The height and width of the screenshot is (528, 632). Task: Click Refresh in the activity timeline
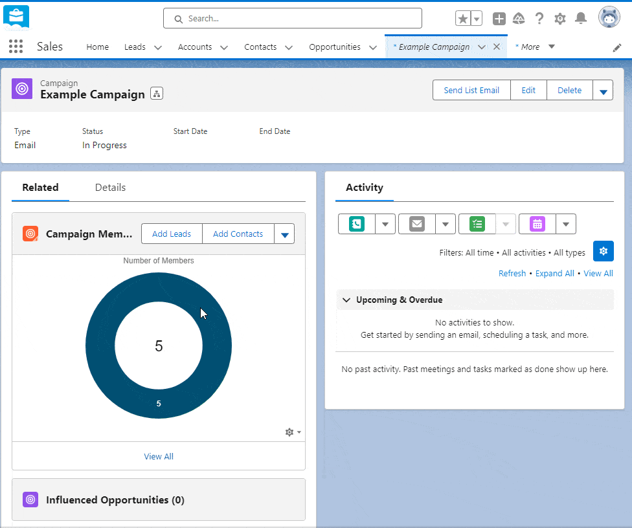tap(512, 273)
